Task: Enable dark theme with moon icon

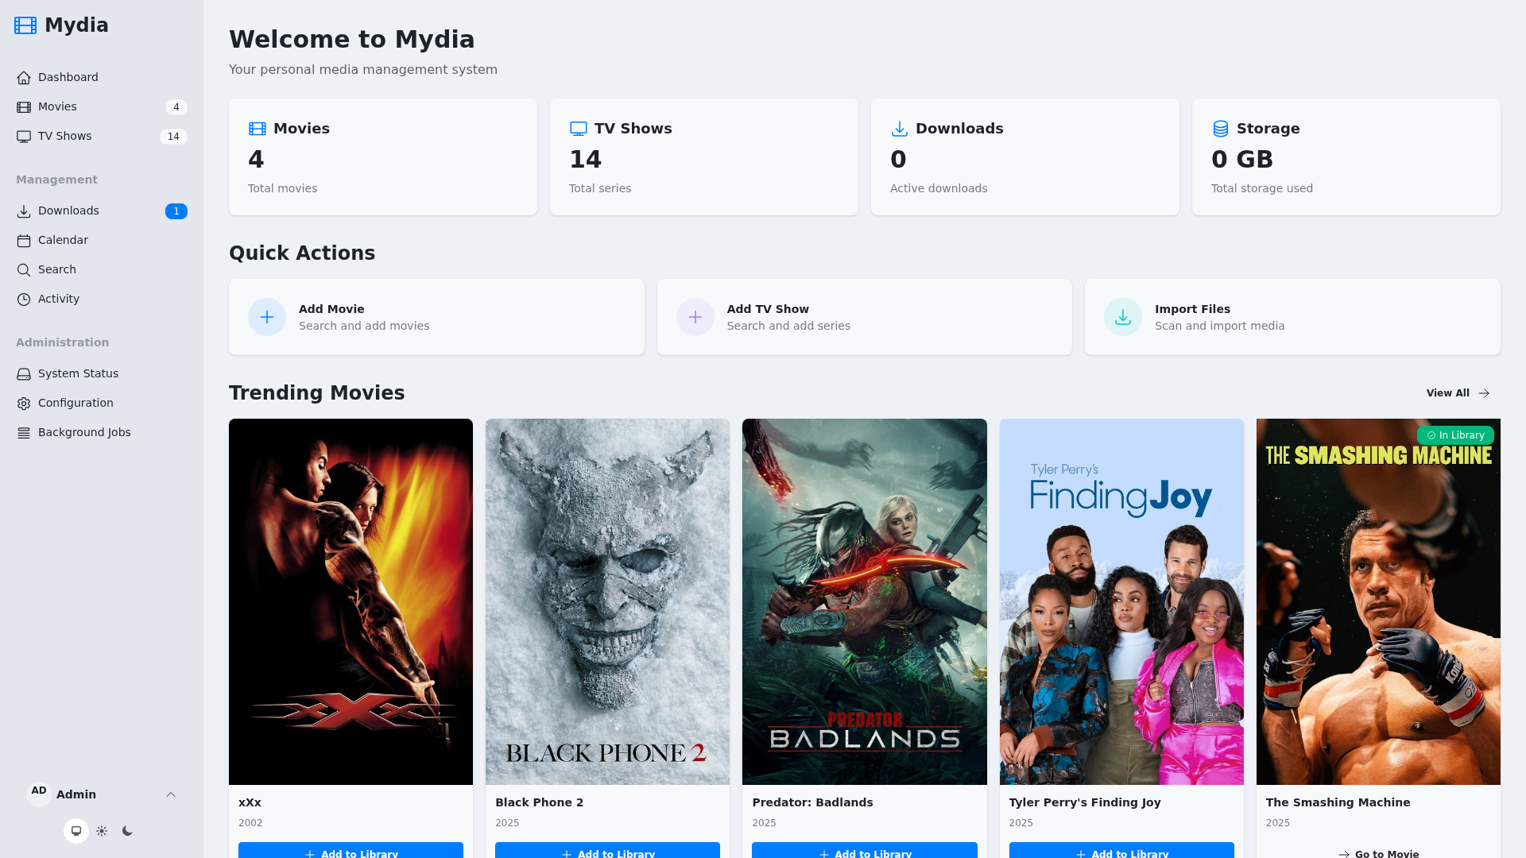Action: pyautogui.click(x=127, y=831)
